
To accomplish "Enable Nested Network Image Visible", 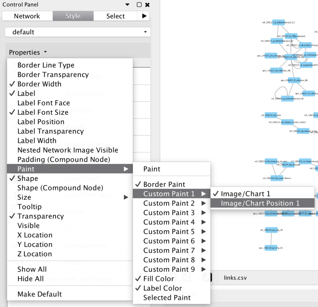I will pos(70,150).
